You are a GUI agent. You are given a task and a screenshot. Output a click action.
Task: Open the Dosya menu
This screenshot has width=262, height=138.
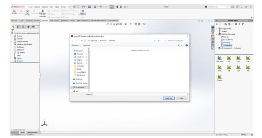30,6
